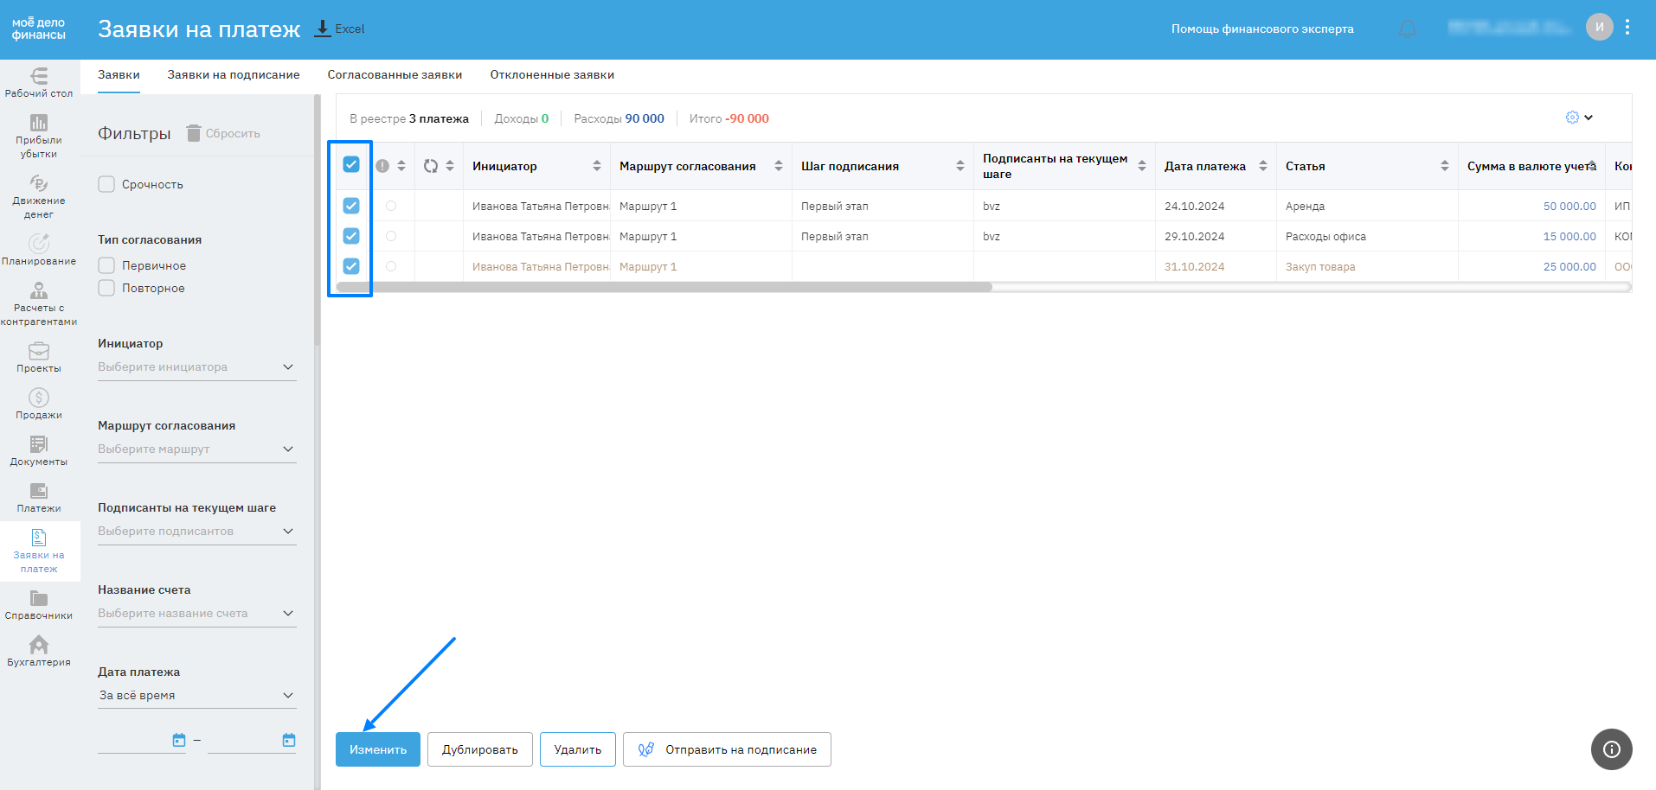Image resolution: width=1656 pixels, height=790 pixels.
Task: Expand the За всё время date dropdown
Action: point(196,696)
